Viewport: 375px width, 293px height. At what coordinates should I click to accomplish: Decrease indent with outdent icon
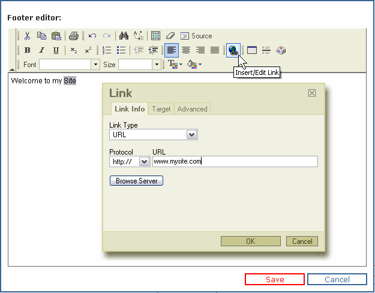(139, 50)
